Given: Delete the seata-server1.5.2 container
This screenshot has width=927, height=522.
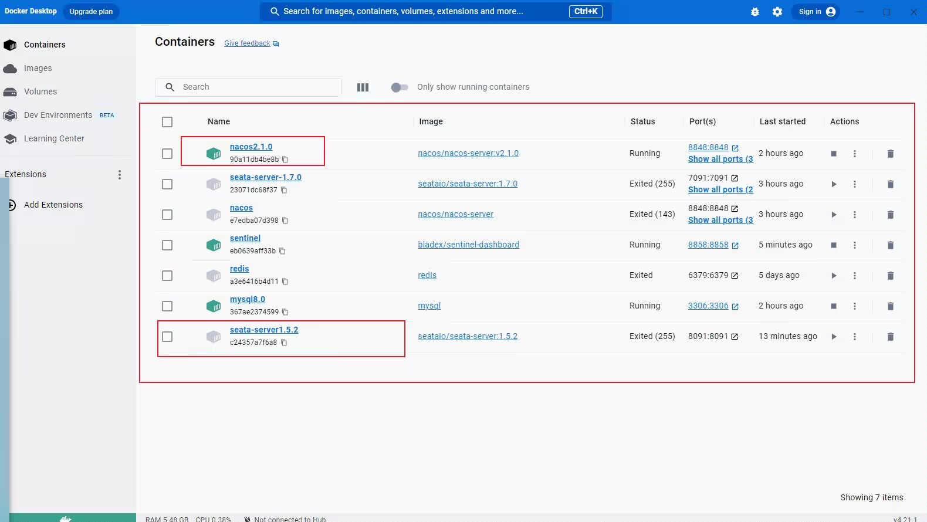Looking at the screenshot, I should [890, 337].
